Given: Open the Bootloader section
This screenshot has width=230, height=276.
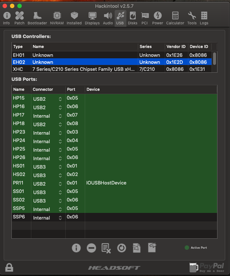Looking at the screenshot, I should tap(37, 18).
